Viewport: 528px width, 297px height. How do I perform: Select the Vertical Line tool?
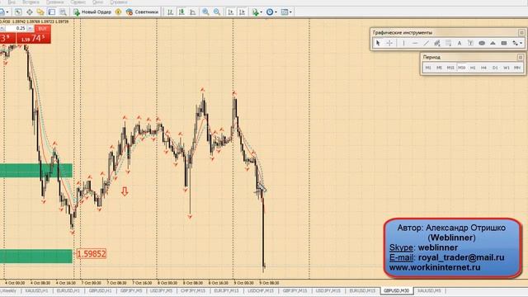(x=403, y=43)
